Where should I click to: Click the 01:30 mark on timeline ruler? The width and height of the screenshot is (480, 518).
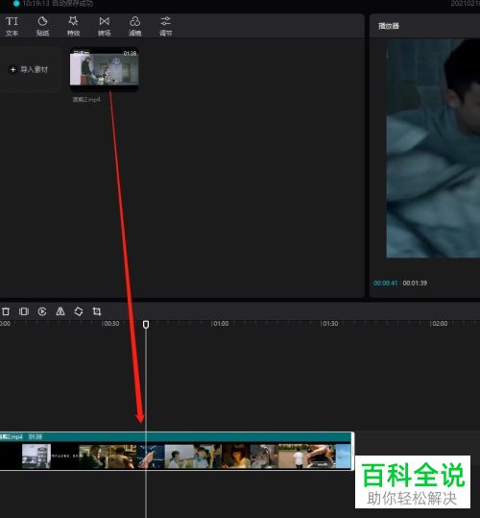coord(330,324)
